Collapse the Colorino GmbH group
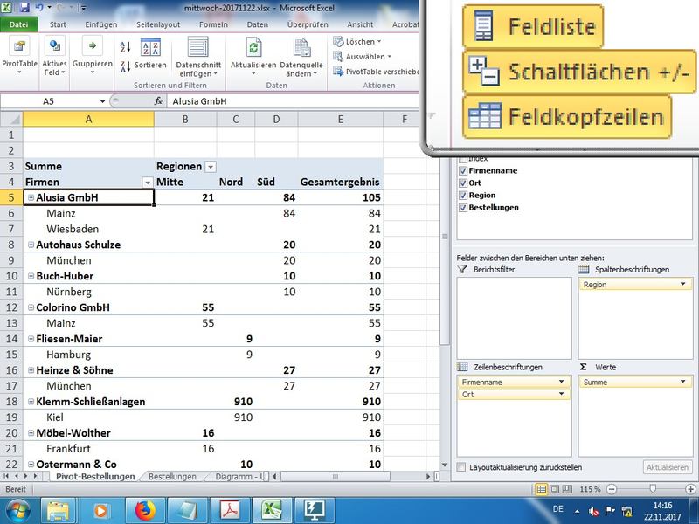Screen dimensions: 699x524 click(31, 307)
